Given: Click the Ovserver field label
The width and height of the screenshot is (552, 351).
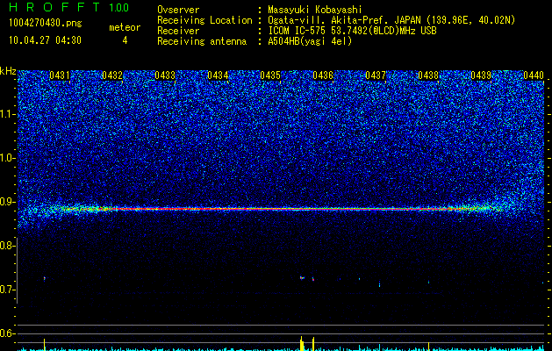Looking at the screenshot, I should pos(178,10).
